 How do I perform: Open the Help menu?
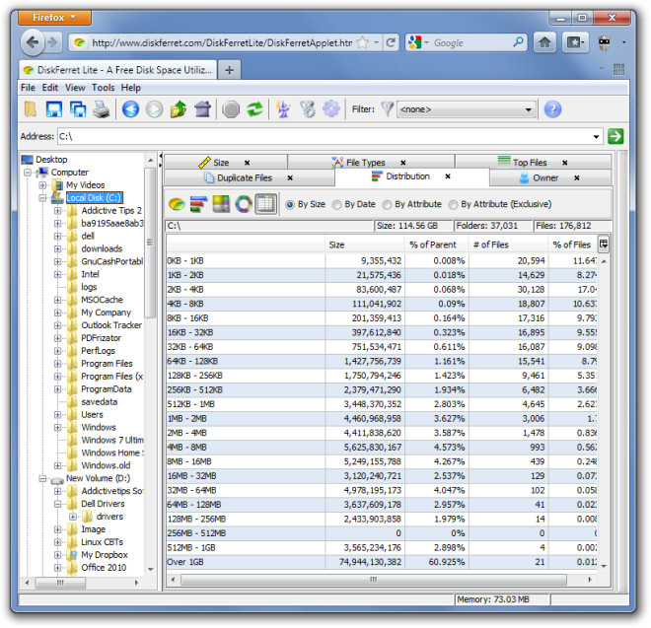click(131, 88)
